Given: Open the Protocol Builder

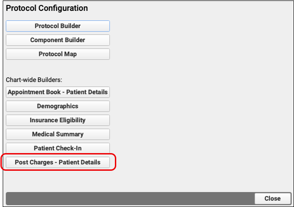Looking at the screenshot, I should (57, 26).
